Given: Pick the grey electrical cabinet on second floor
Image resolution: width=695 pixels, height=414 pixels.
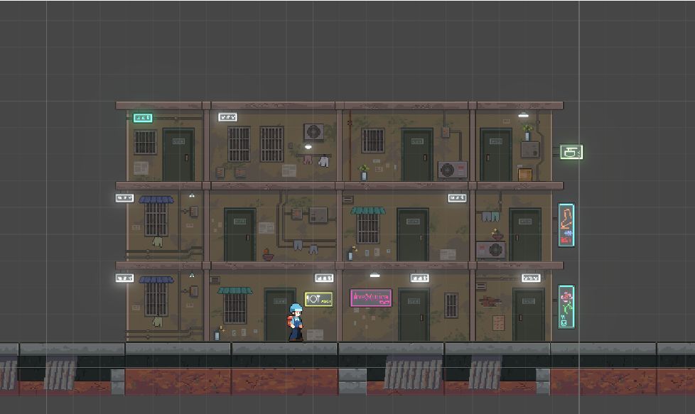Looking at the screenshot, I should click(x=318, y=215).
